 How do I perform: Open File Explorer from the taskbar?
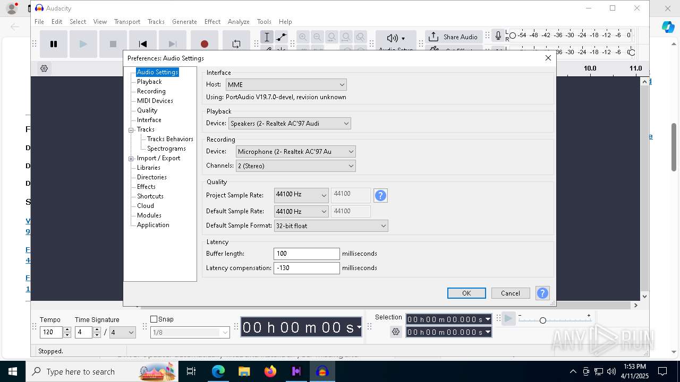244,371
